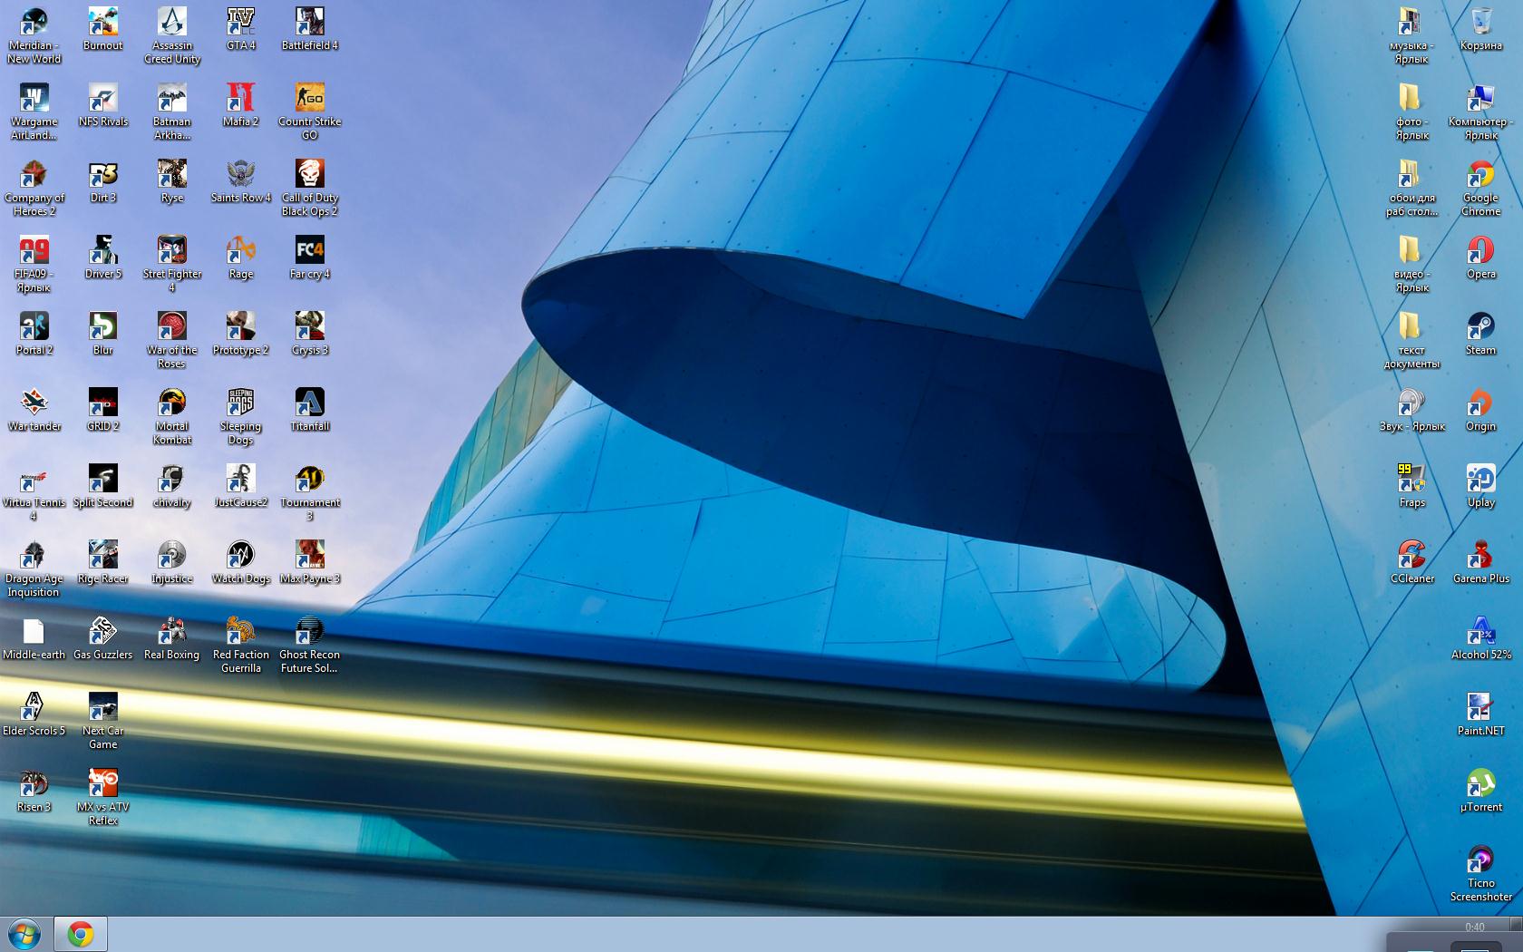
Task: Select the Portal 2 icon
Action: click(x=34, y=334)
